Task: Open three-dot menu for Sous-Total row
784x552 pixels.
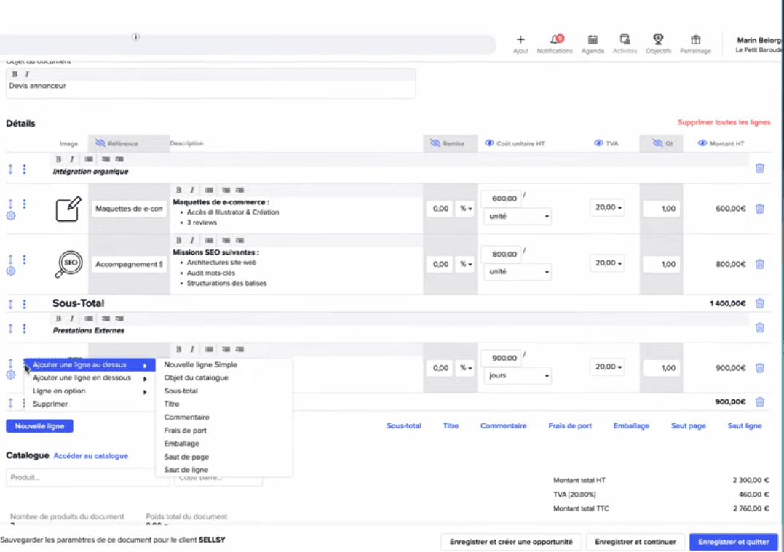Action: [24, 304]
